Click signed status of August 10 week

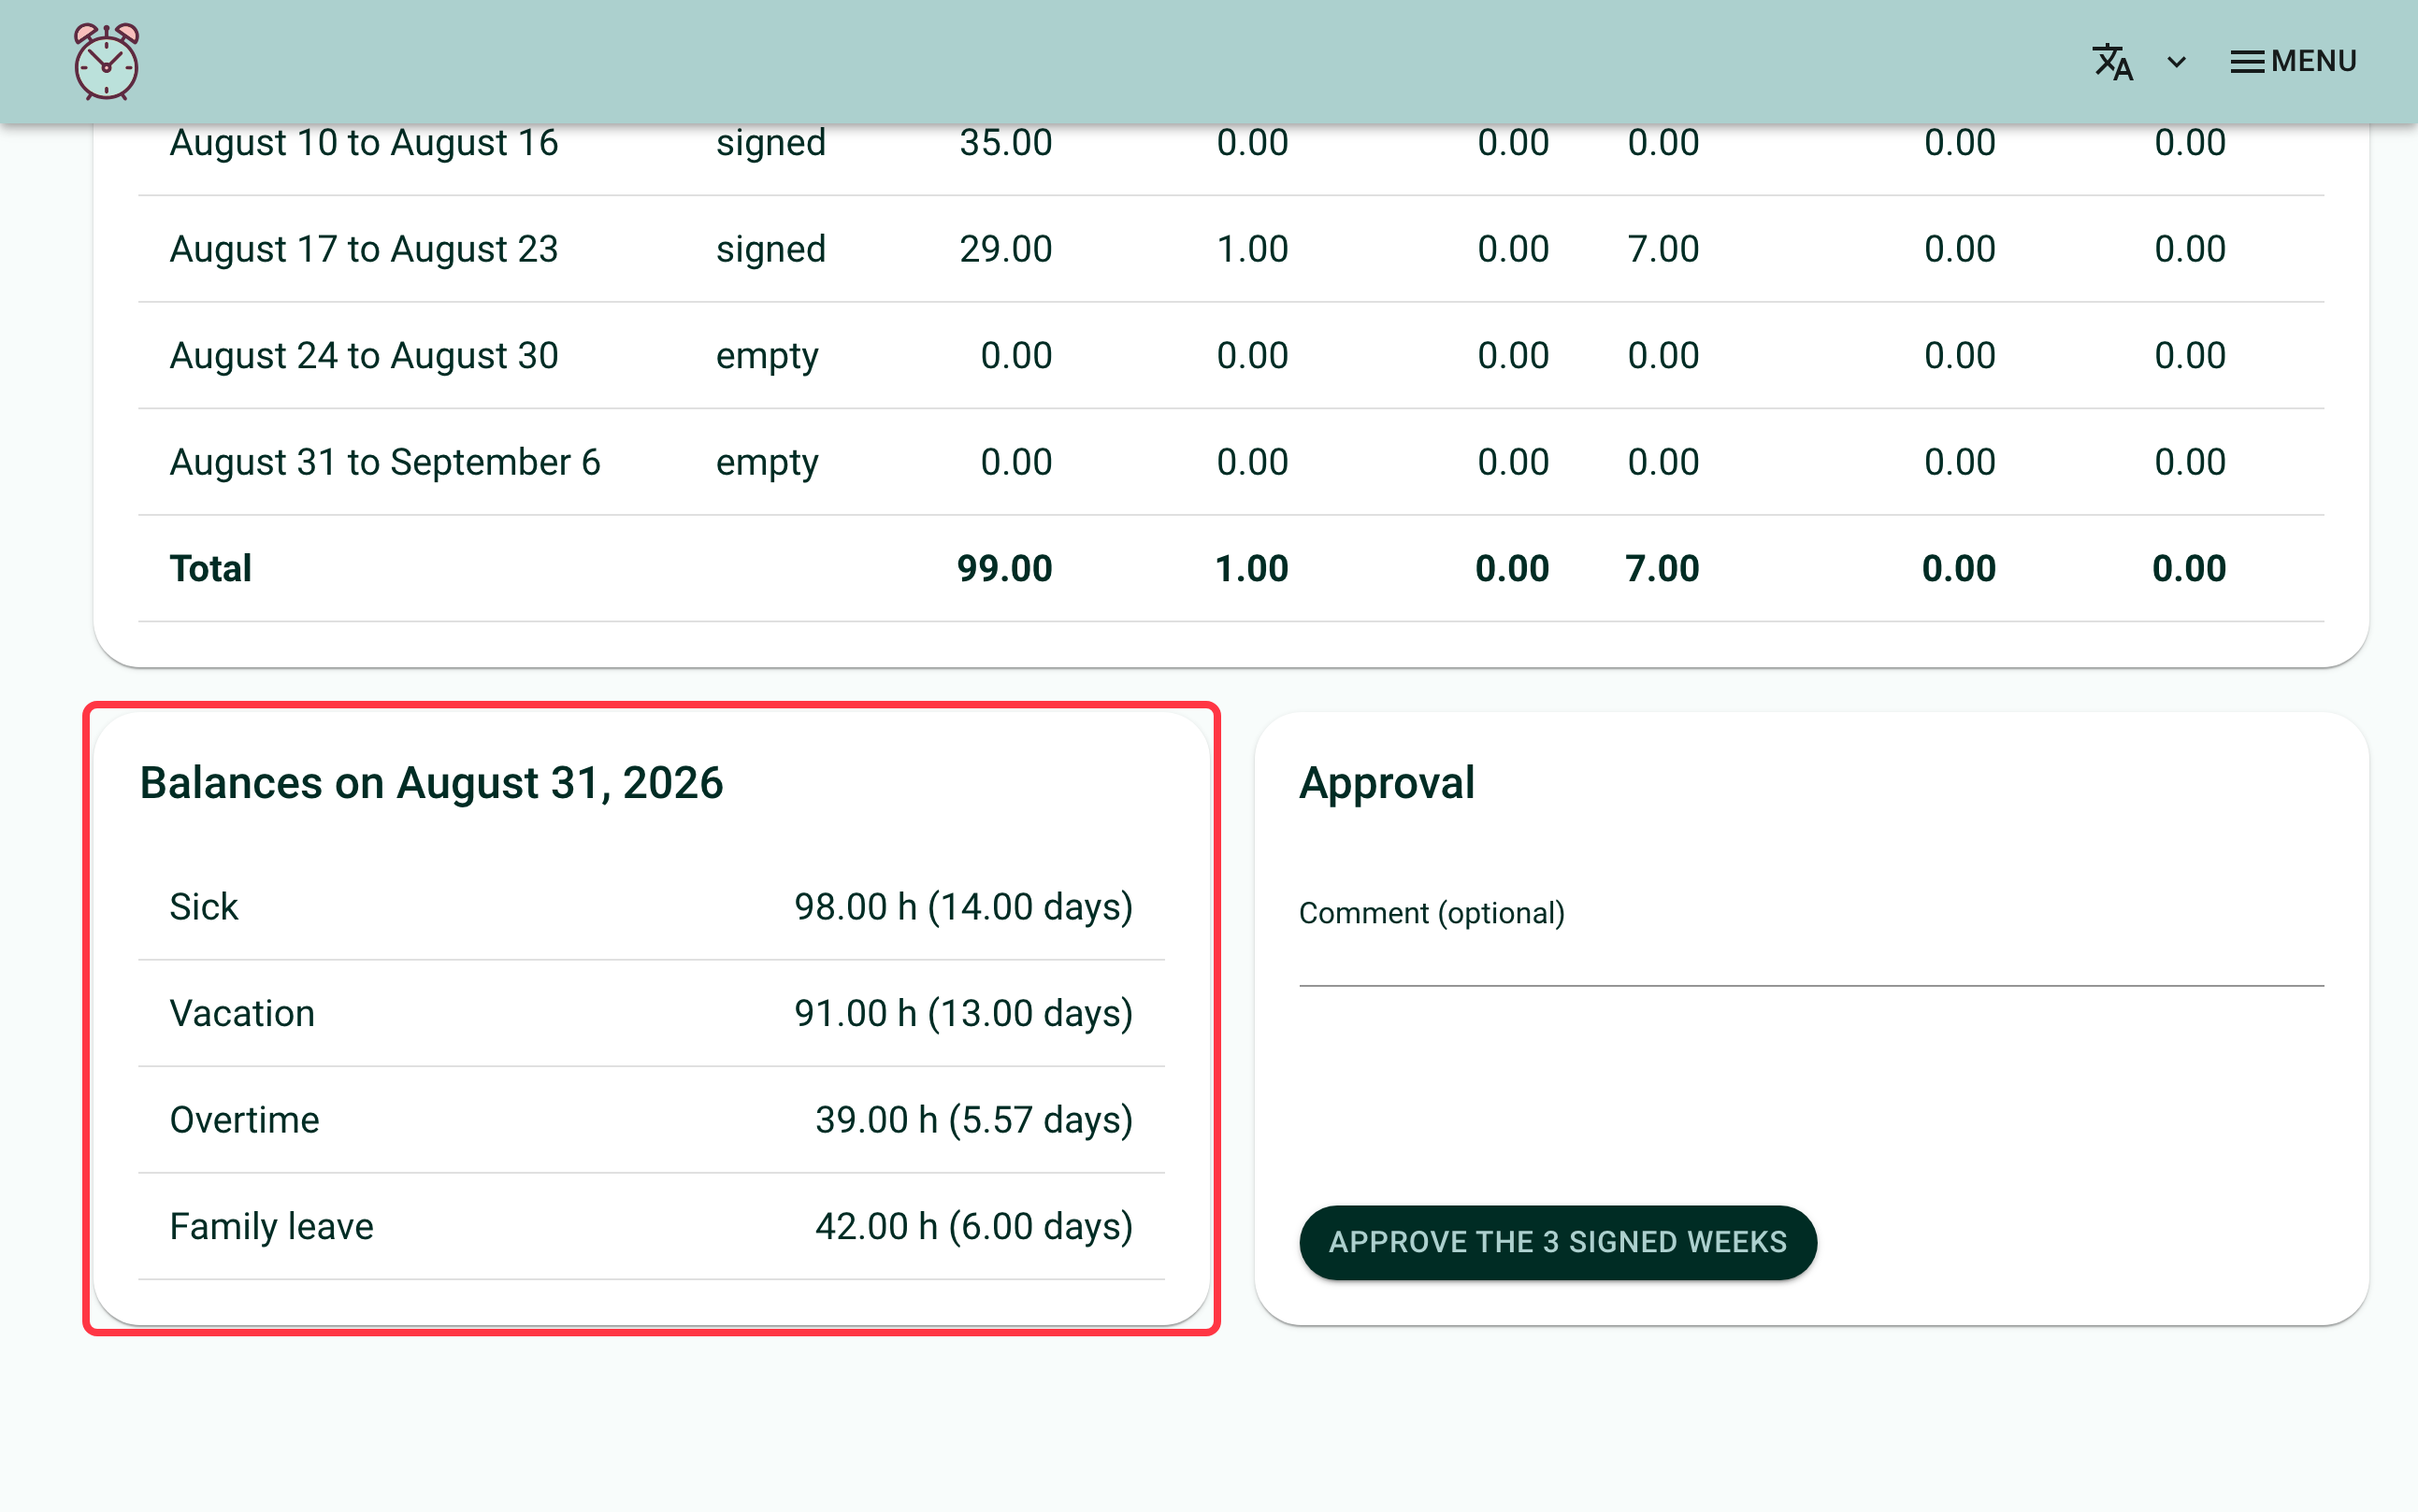tap(770, 144)
